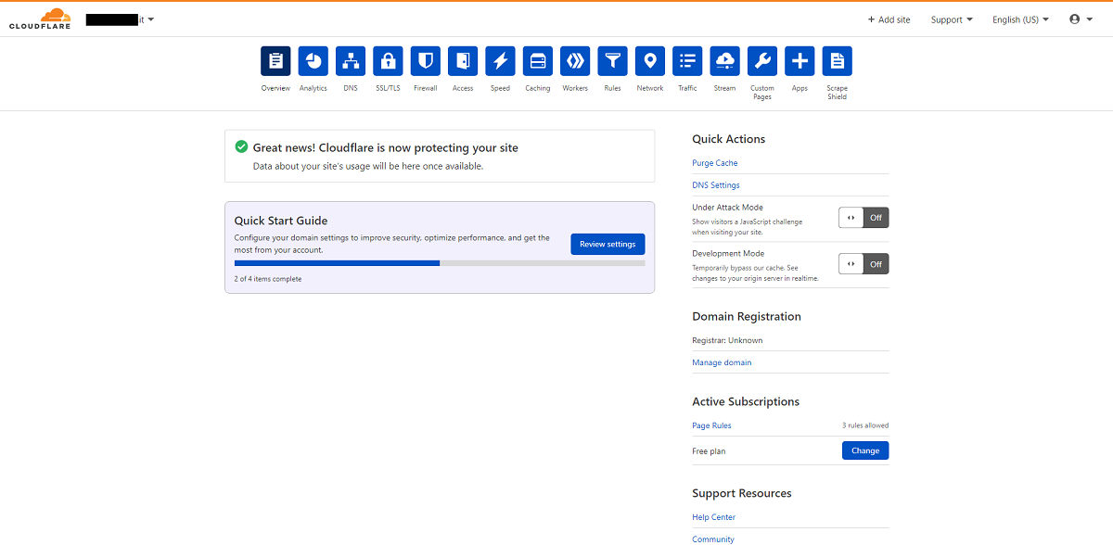The width and height of the screenshot is (1113, 545).
Task: Open the Purge Cache link
Action: coord(715,163)
